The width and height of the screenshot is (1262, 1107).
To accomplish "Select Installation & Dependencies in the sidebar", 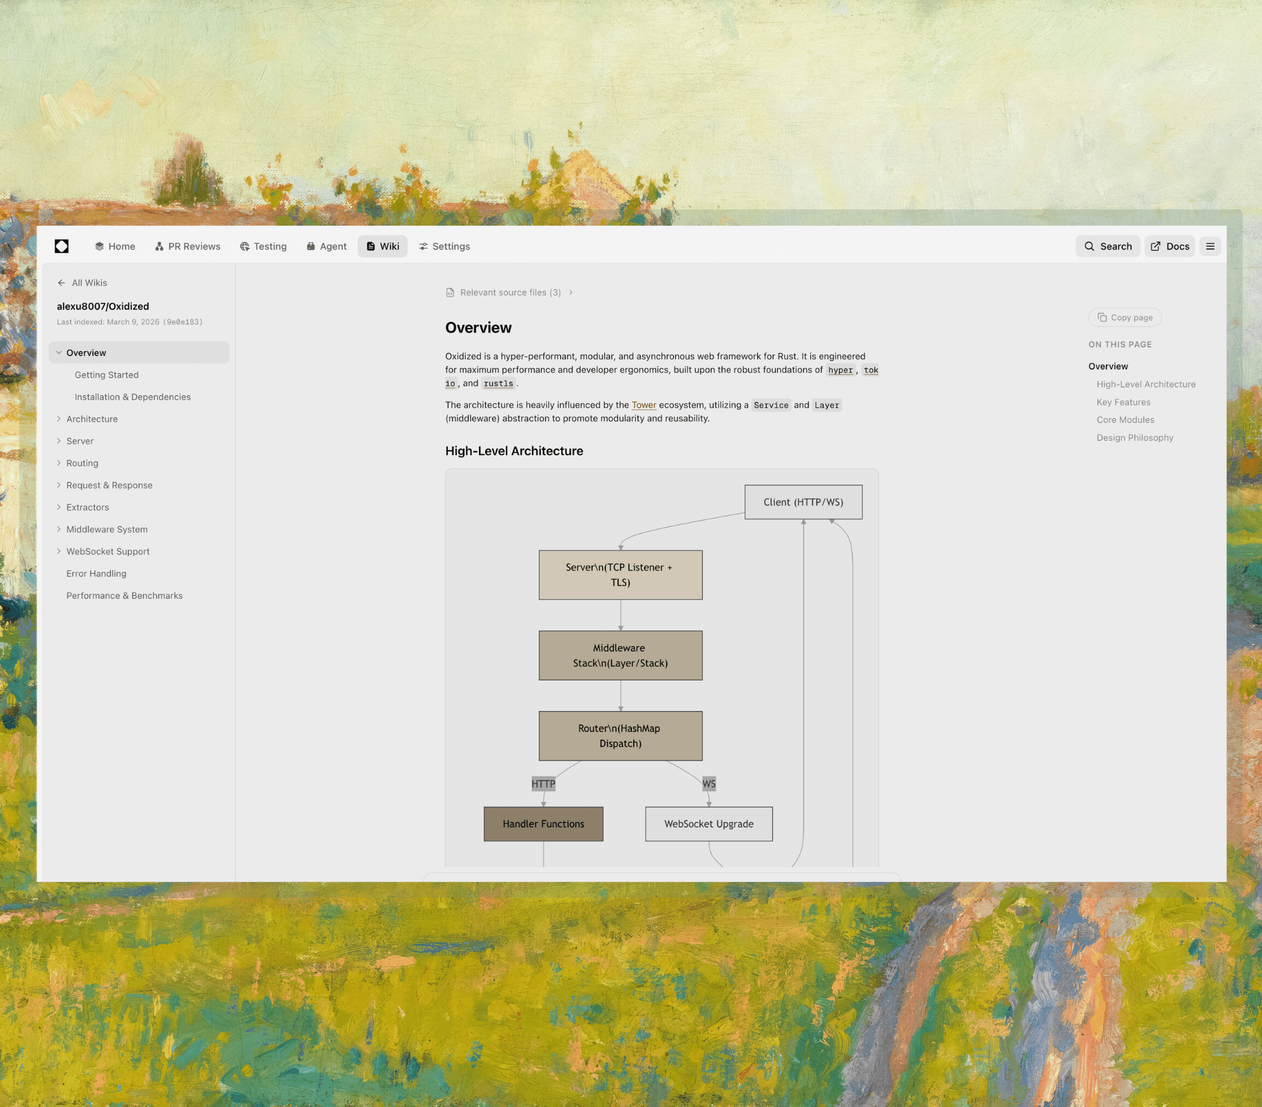I will click(132, 397).
